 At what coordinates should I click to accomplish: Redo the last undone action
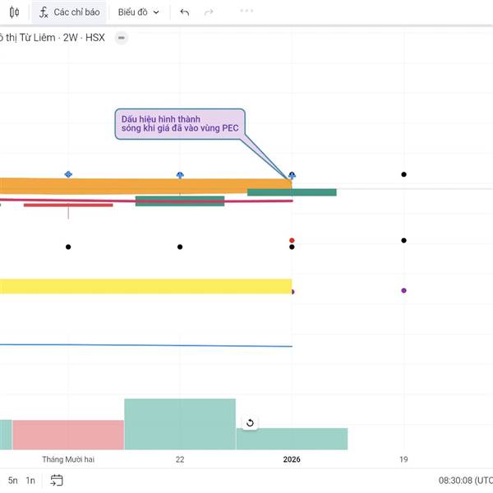click(209, 12)
